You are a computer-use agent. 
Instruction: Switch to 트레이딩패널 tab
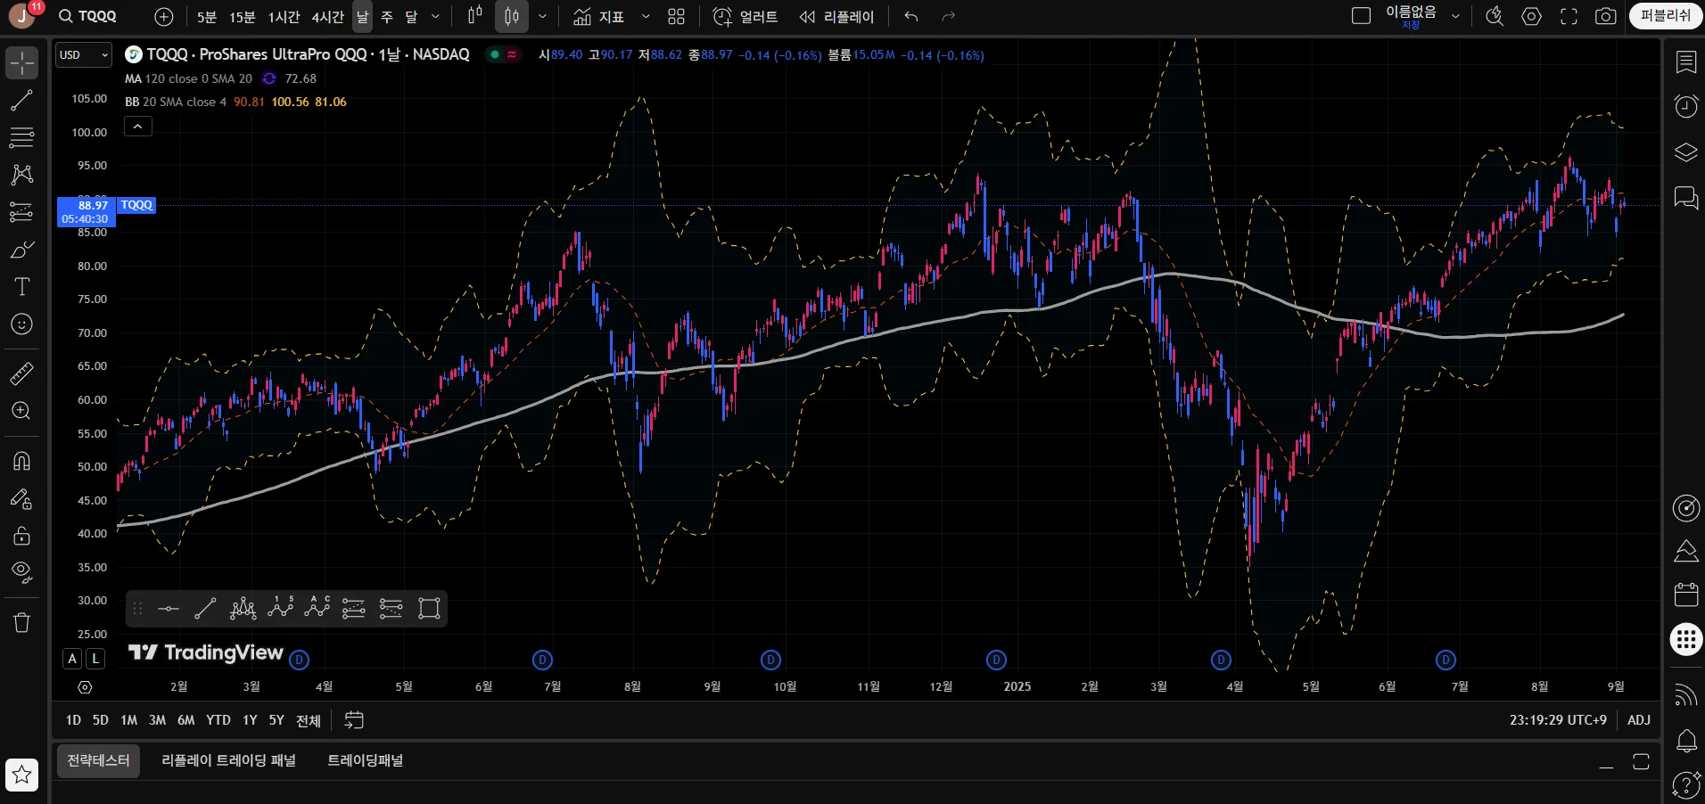pos(366,760)
